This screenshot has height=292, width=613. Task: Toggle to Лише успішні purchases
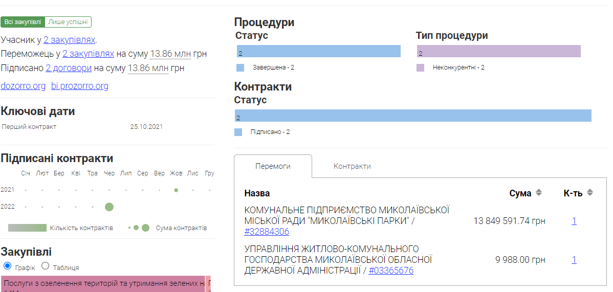tap(68, 22)
